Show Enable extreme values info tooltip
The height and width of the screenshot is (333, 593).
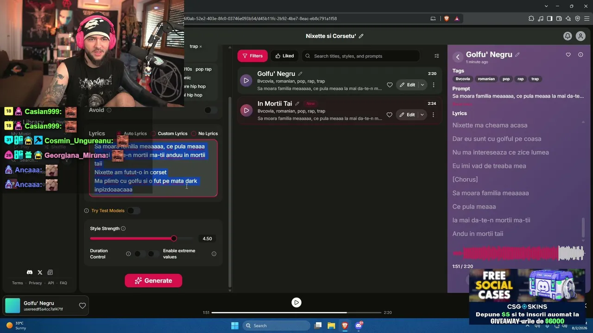(214, 254)
